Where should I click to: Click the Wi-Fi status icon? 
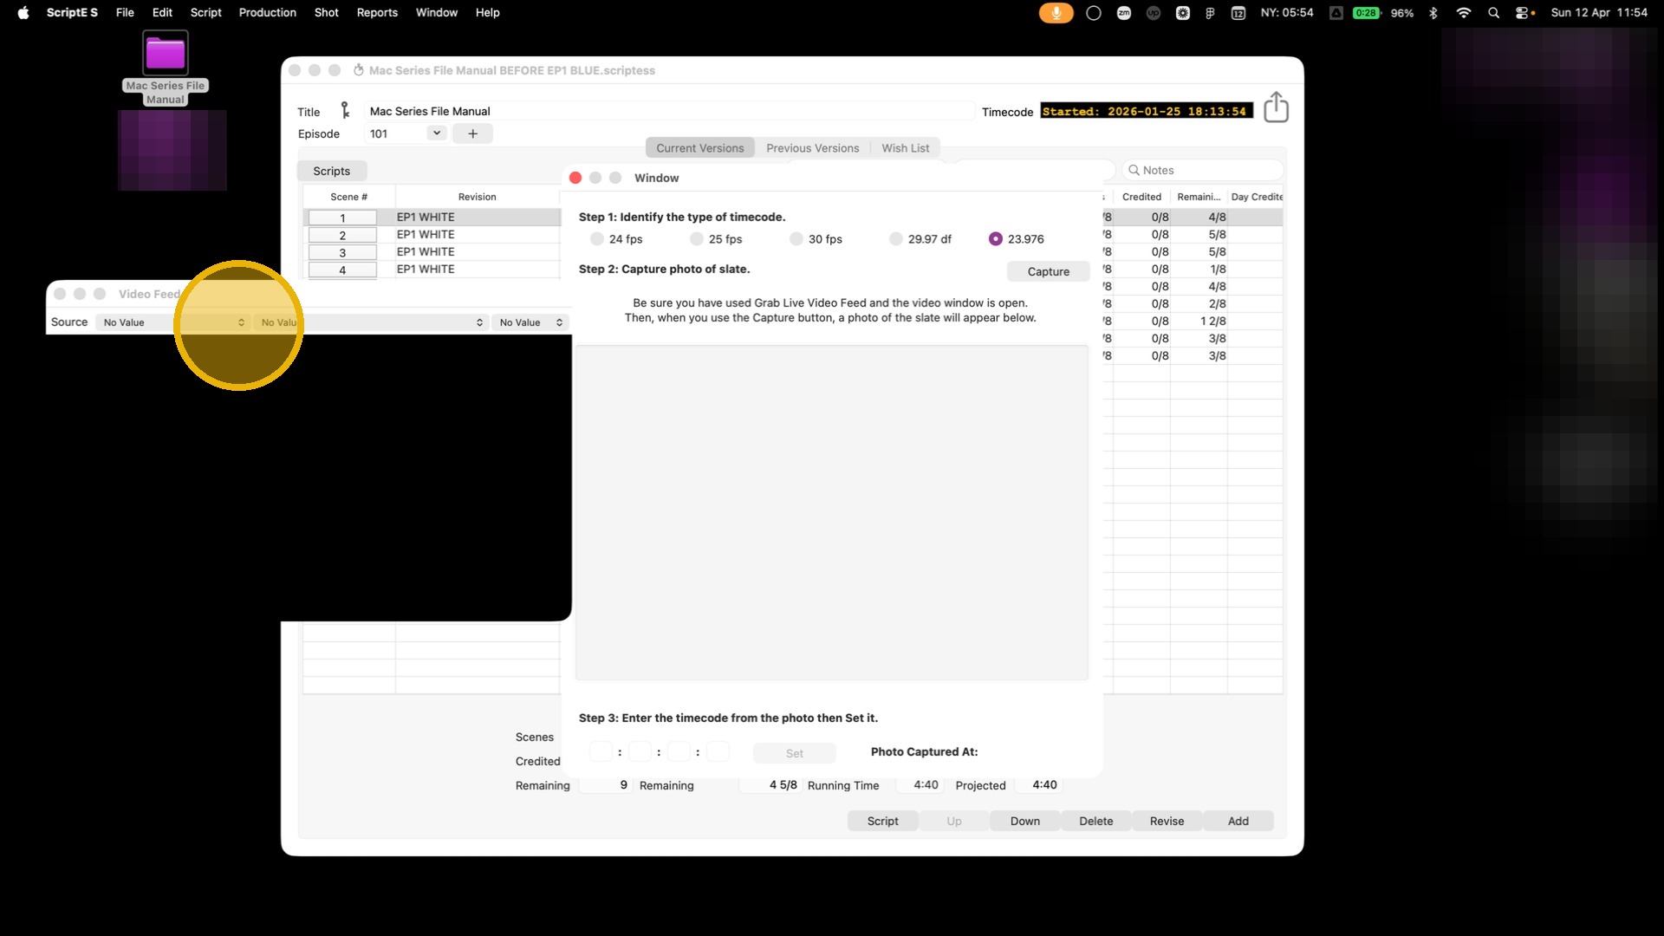(1464, 13)
